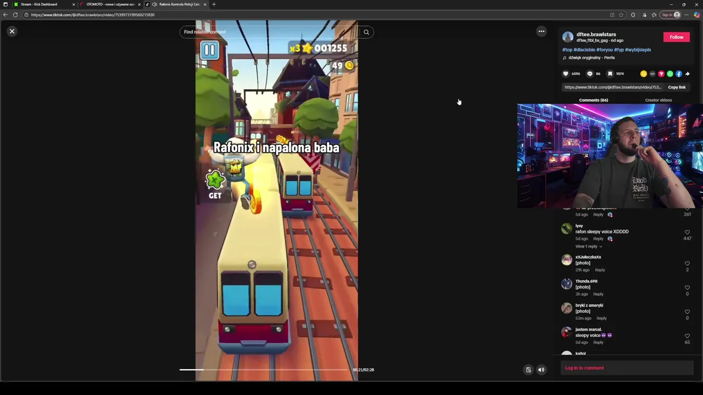
Task: Reply to xXJuleczkaXx's comment
Action: click(x=600, y=270)
